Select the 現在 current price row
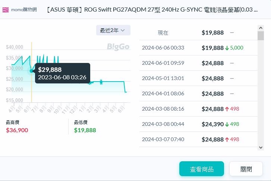 coord(198,33)
